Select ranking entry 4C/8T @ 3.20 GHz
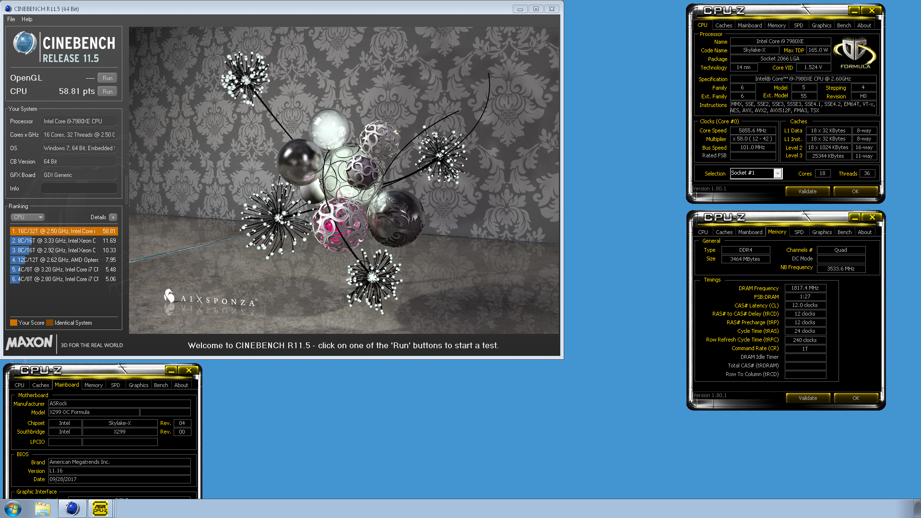This screenshot has width=921, height=518. (64, 270)
